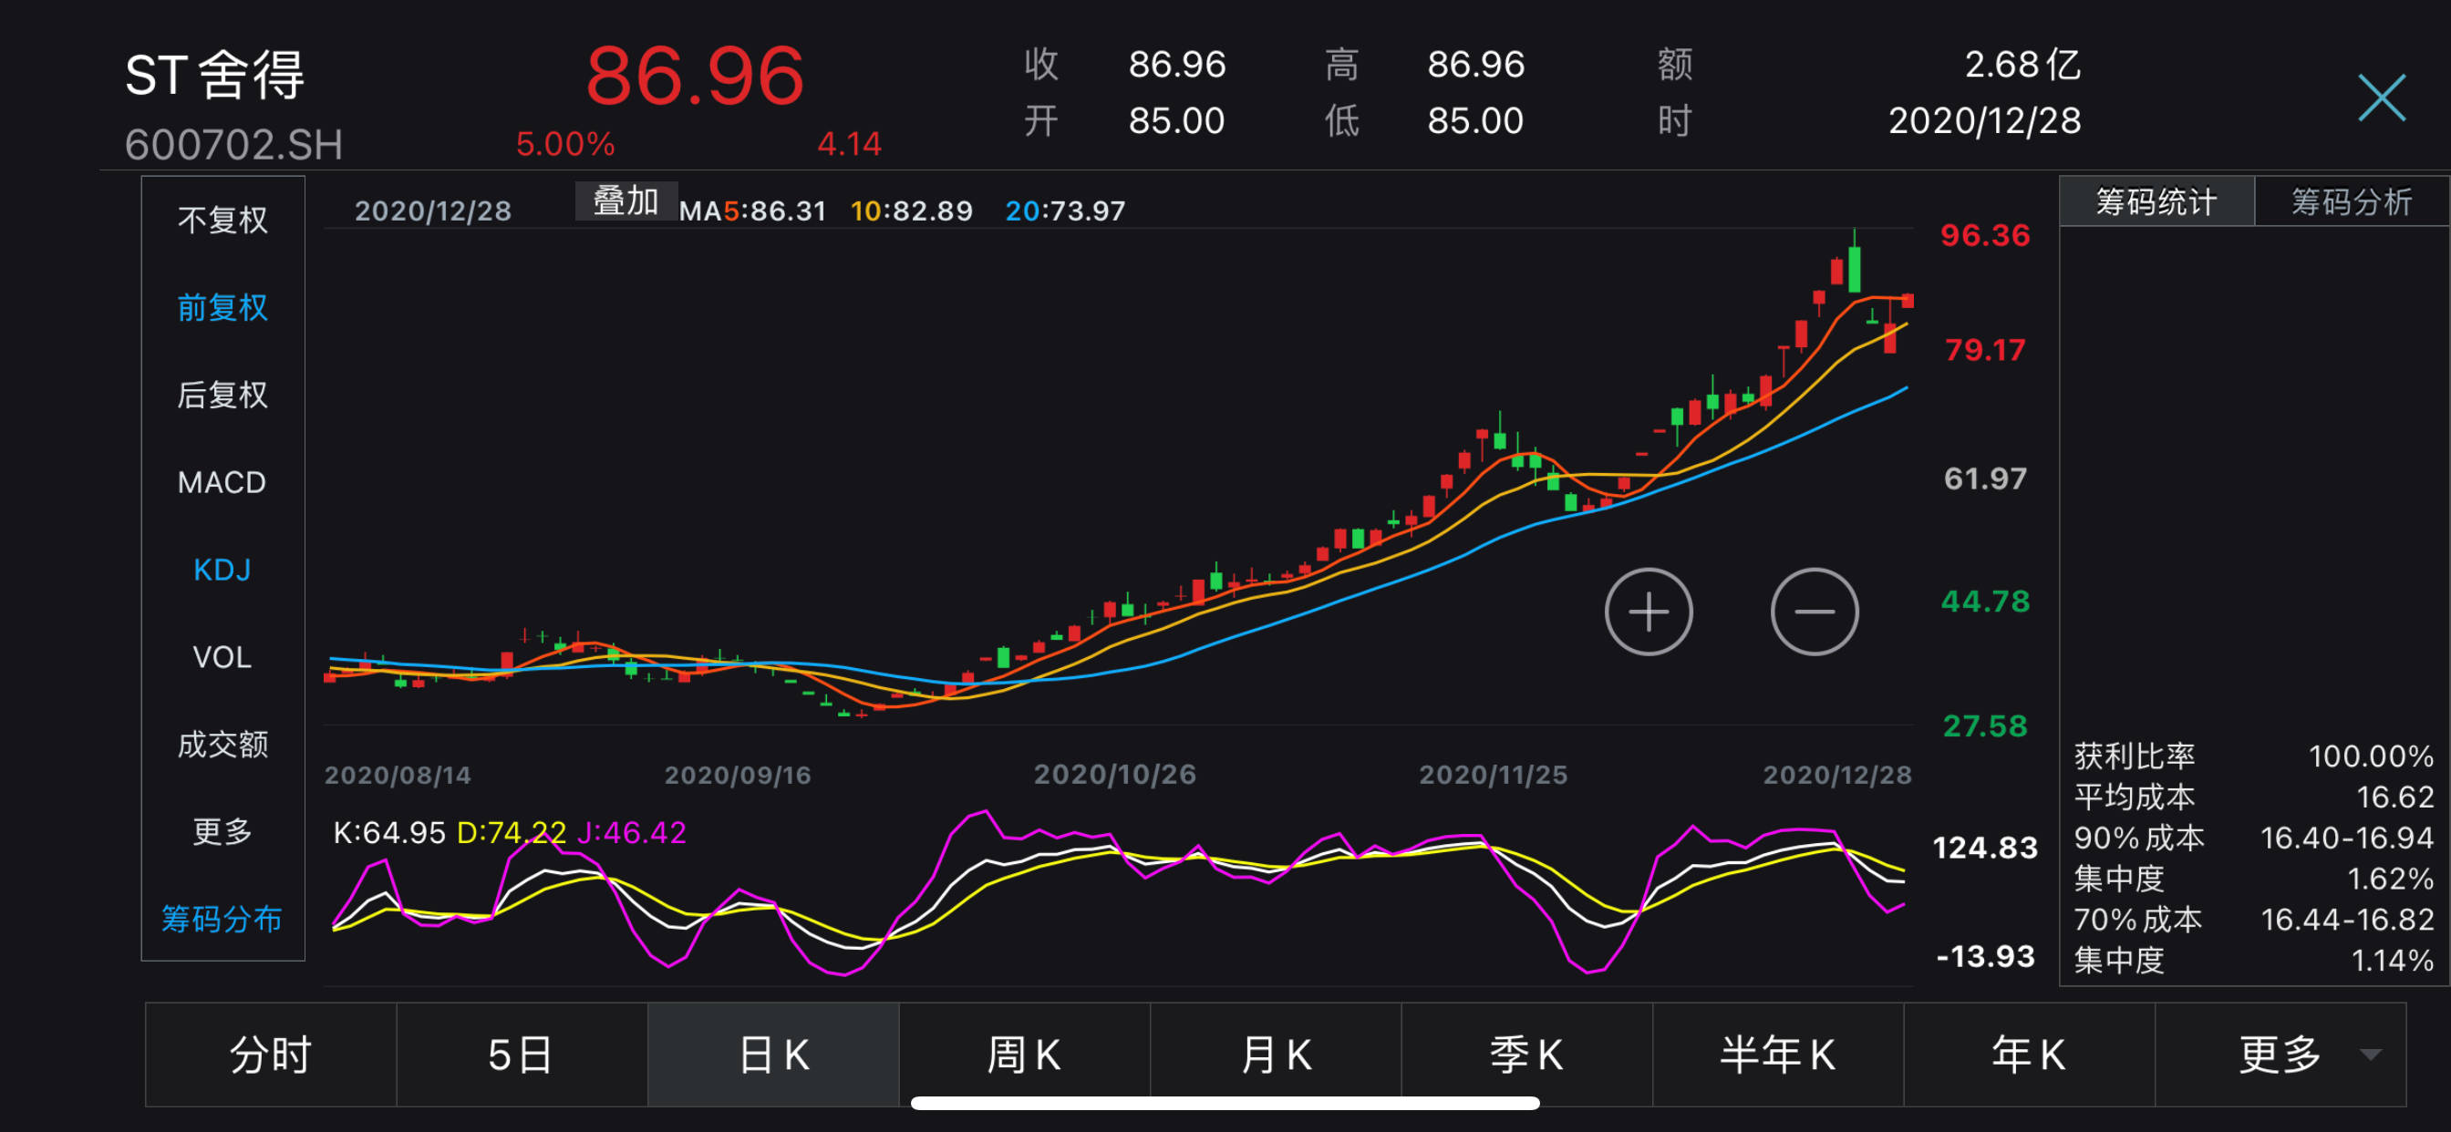Tap the 96.36 price axis label
Viewport: 2451px width, 1132px height.
point(1985,235)
